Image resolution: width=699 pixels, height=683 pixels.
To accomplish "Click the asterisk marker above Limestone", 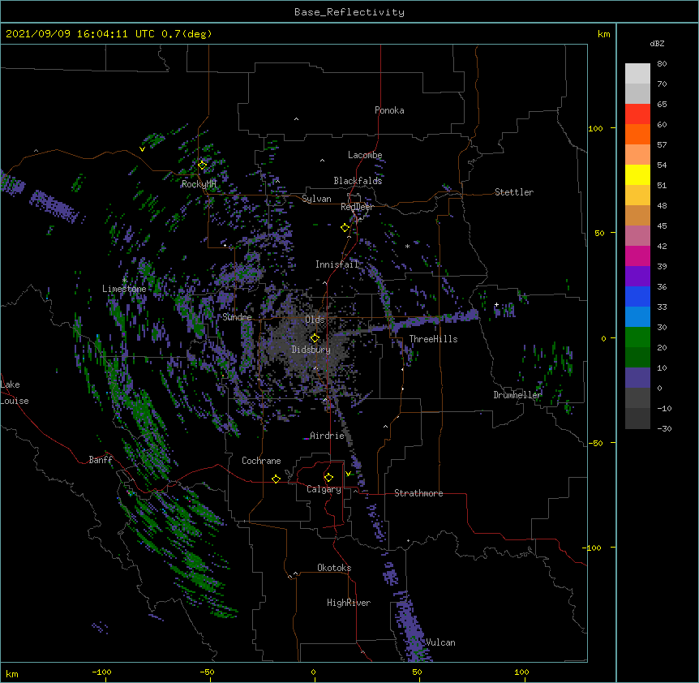I will (x=124, y=280).
